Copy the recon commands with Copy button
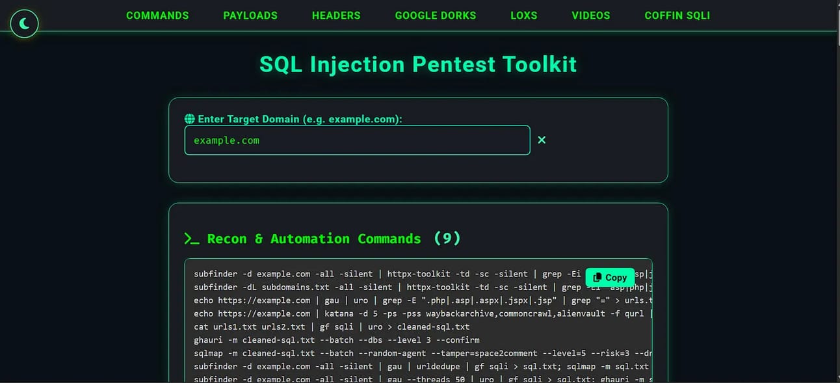The height and width of the screenshot is (383, 840). coord(610,277)
